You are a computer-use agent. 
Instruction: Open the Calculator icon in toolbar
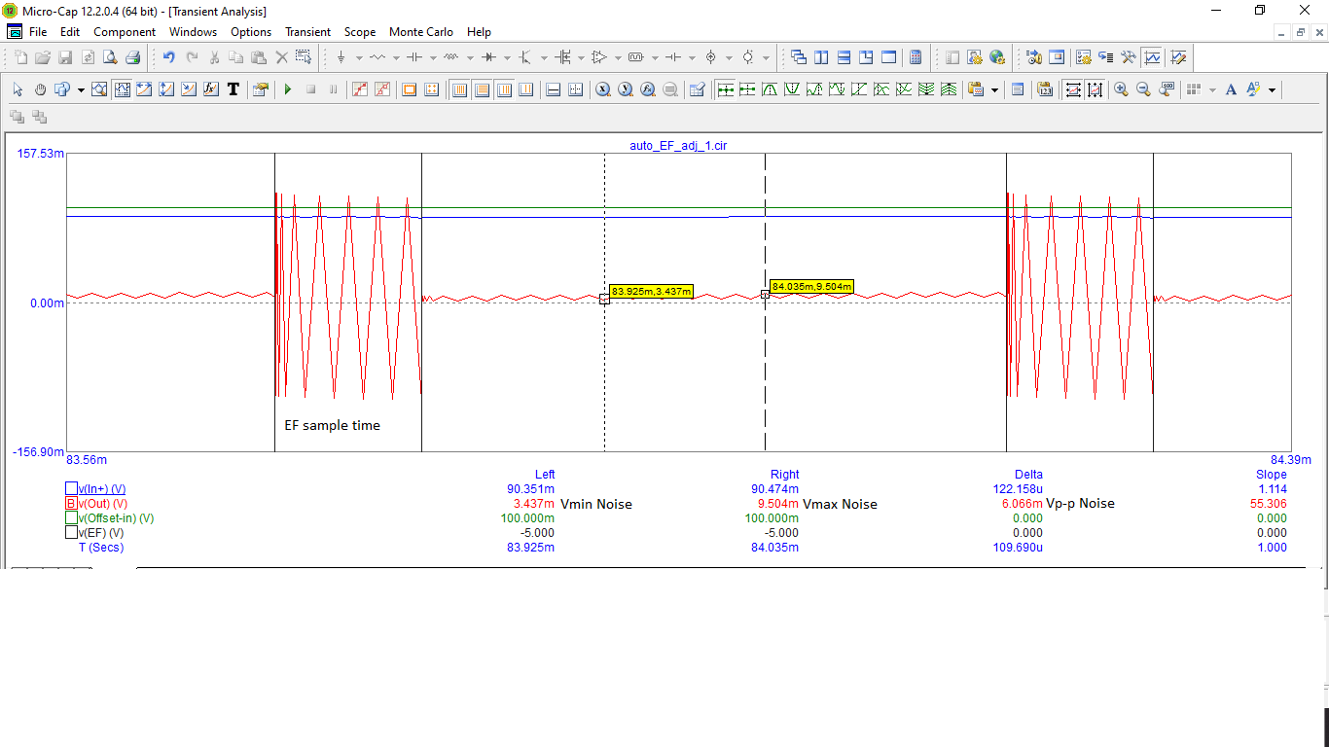click(915, 57)
